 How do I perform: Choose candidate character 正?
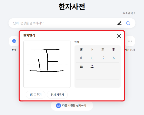(81, 50)
